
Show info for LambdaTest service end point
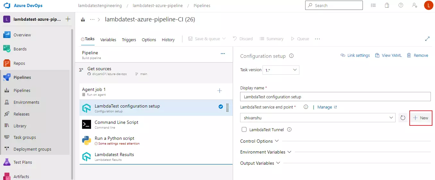coord(306,107)
